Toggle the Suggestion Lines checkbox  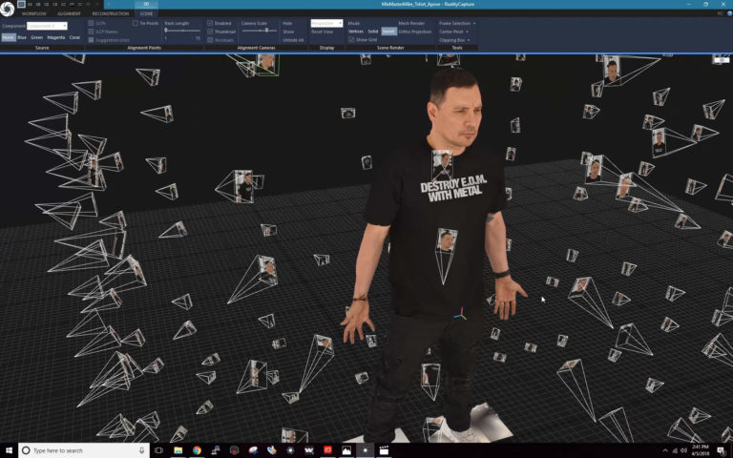point(91,40)
